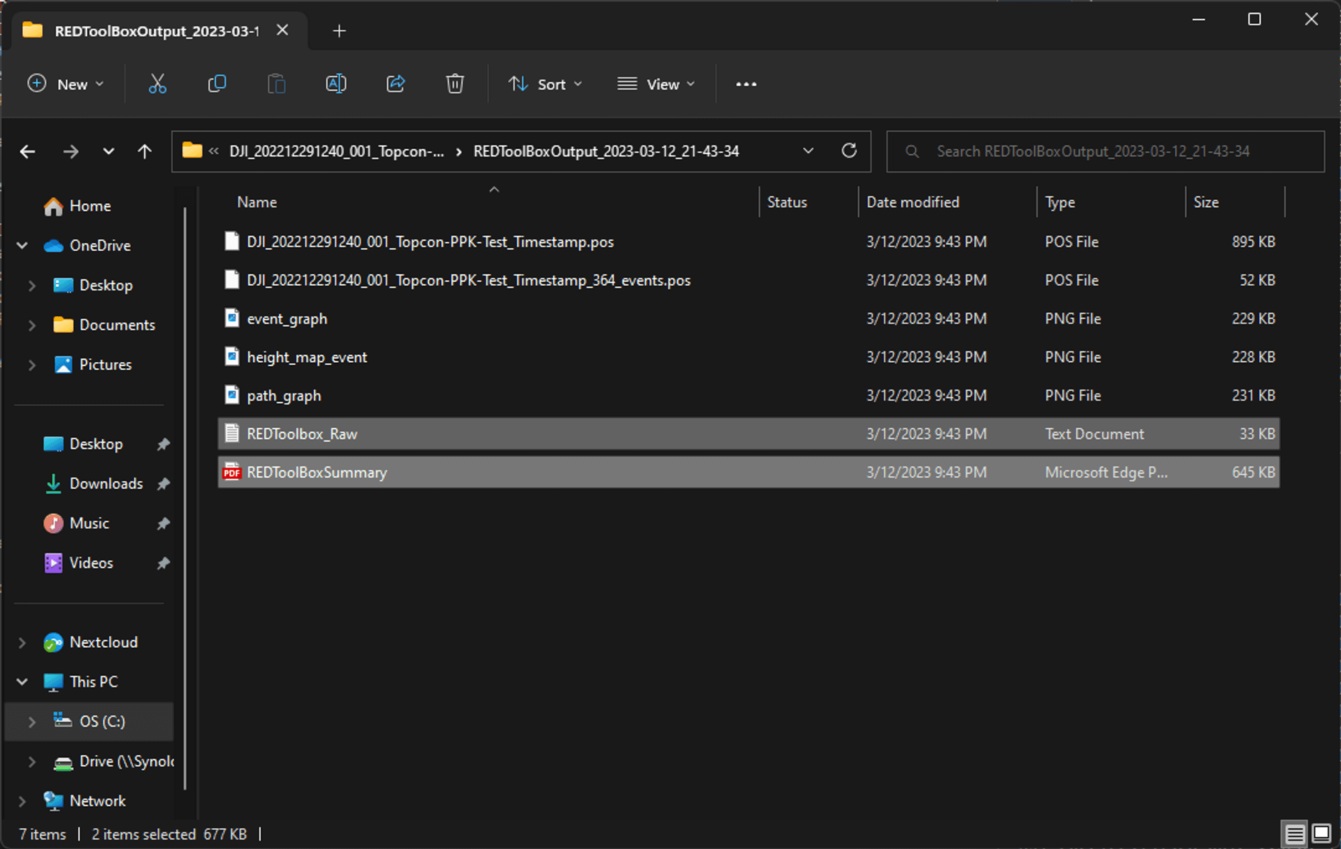Open a new tab with the plus button
Viewport: 1341px width, 849px height.
click(339, 30)
